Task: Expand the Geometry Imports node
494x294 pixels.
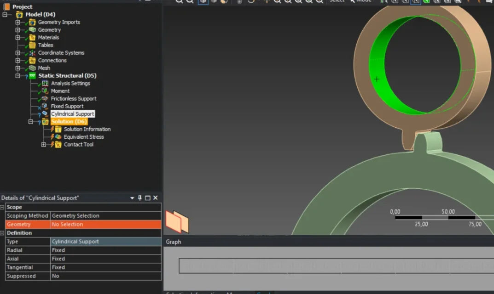Action: tap(17, 23)
